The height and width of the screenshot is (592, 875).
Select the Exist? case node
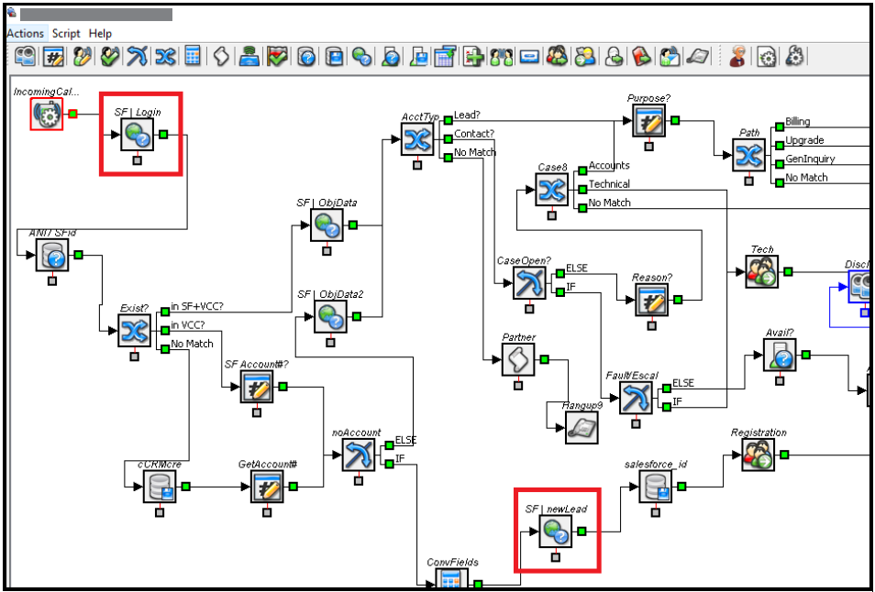(135, 331)
